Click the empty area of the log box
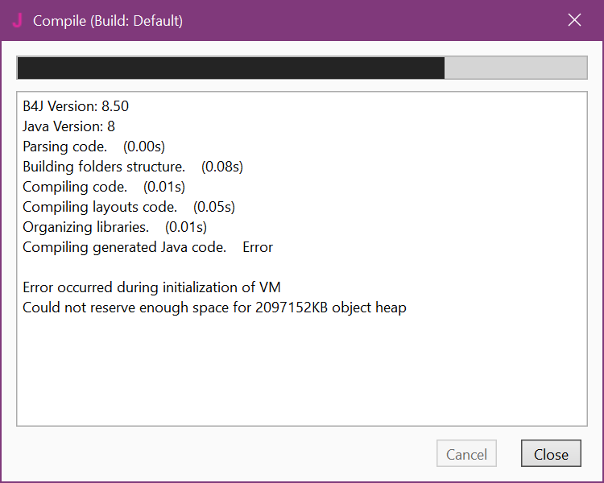 coord(301,370)
